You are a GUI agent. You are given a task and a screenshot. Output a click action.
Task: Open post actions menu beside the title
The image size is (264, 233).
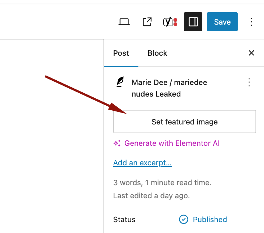(249, 82)
